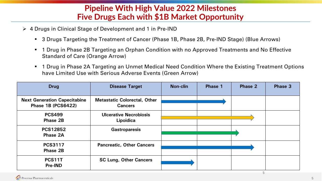Select the 'Ulcerative Necrobiosis Lipoidica' cell
The height and width of the screenshot is (181, 322).
coord(126,118)
